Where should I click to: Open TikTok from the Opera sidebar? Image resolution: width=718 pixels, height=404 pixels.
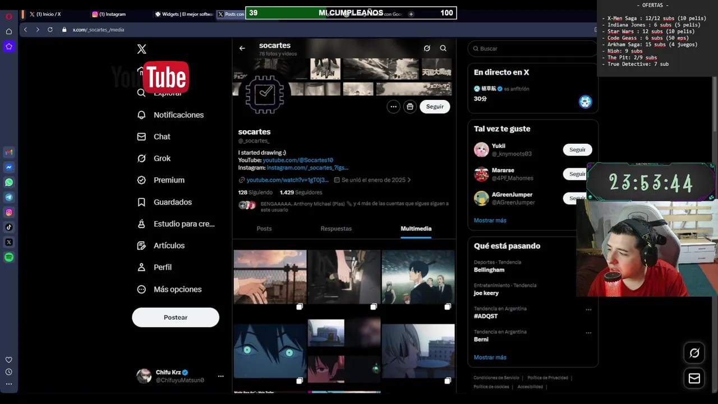point(9,227)
